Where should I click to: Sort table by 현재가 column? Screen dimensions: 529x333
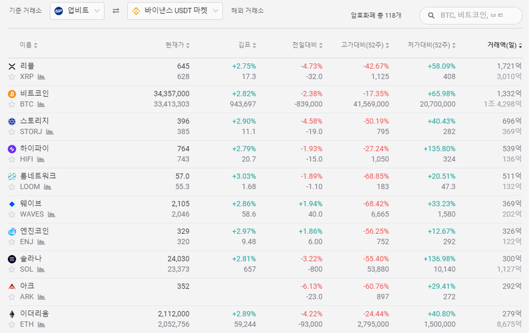click(177, 45)
